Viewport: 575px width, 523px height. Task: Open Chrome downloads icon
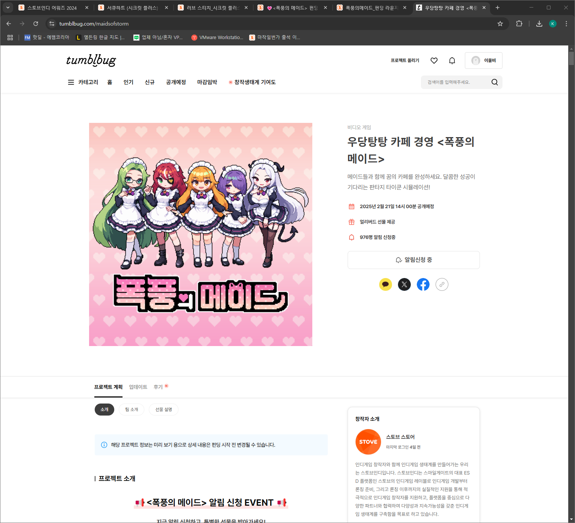click(x=539, y=24)
